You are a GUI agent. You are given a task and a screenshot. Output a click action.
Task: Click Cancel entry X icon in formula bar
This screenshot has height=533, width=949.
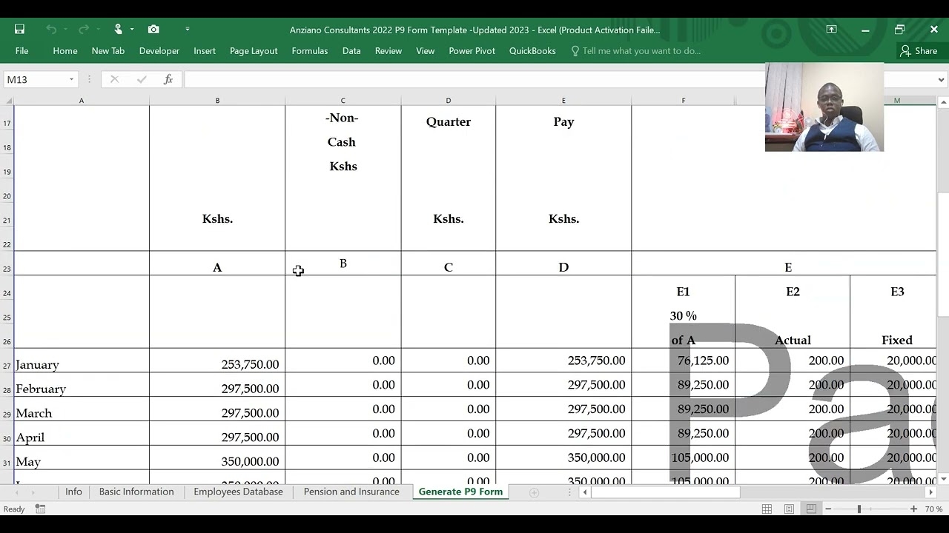pos(114,79)
